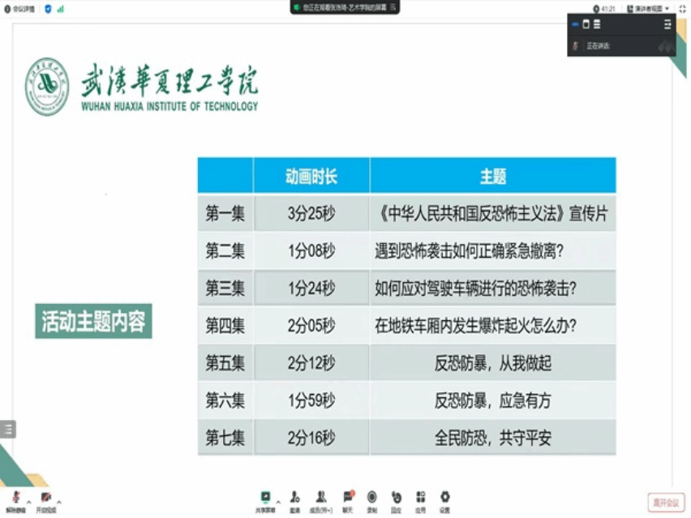The image size is (691, 518).
Task: Turn on the video camera
Action: [46, 498]
